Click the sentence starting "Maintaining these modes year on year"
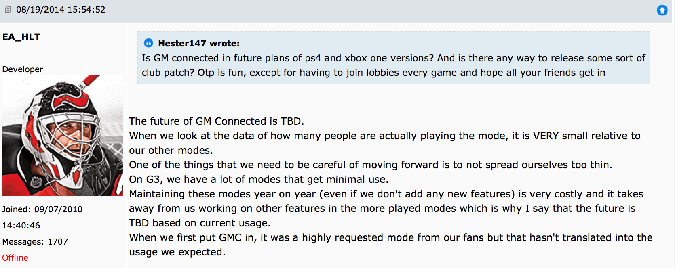Screen dimensions: 675x268 (x=386, y=194)
